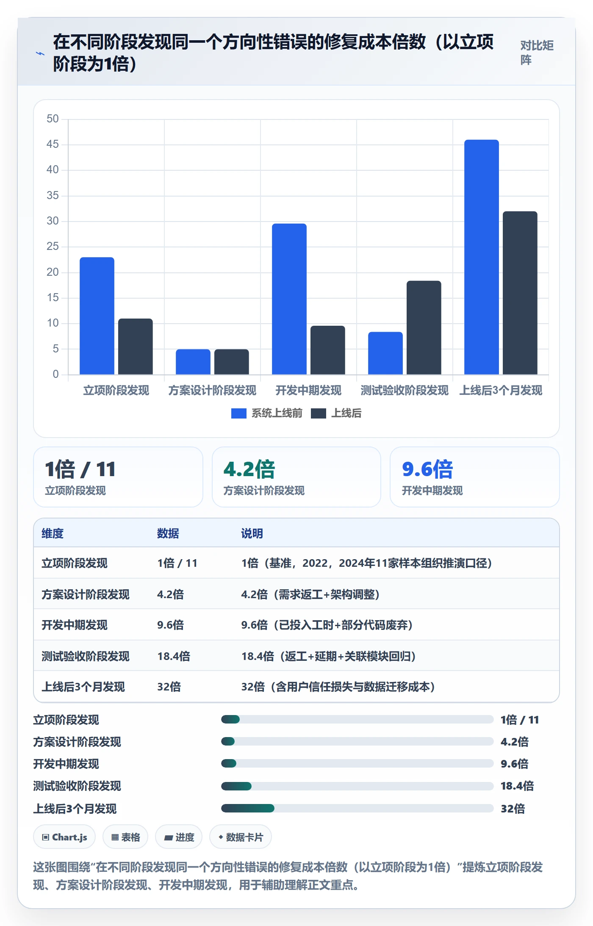
Task: Click x-axis label 开发中期发现 under chart
Action: pos(308,390)
